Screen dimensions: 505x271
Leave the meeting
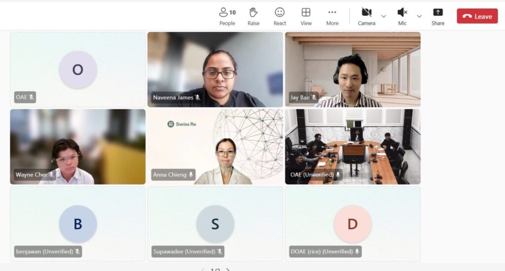tap(477, 16)
